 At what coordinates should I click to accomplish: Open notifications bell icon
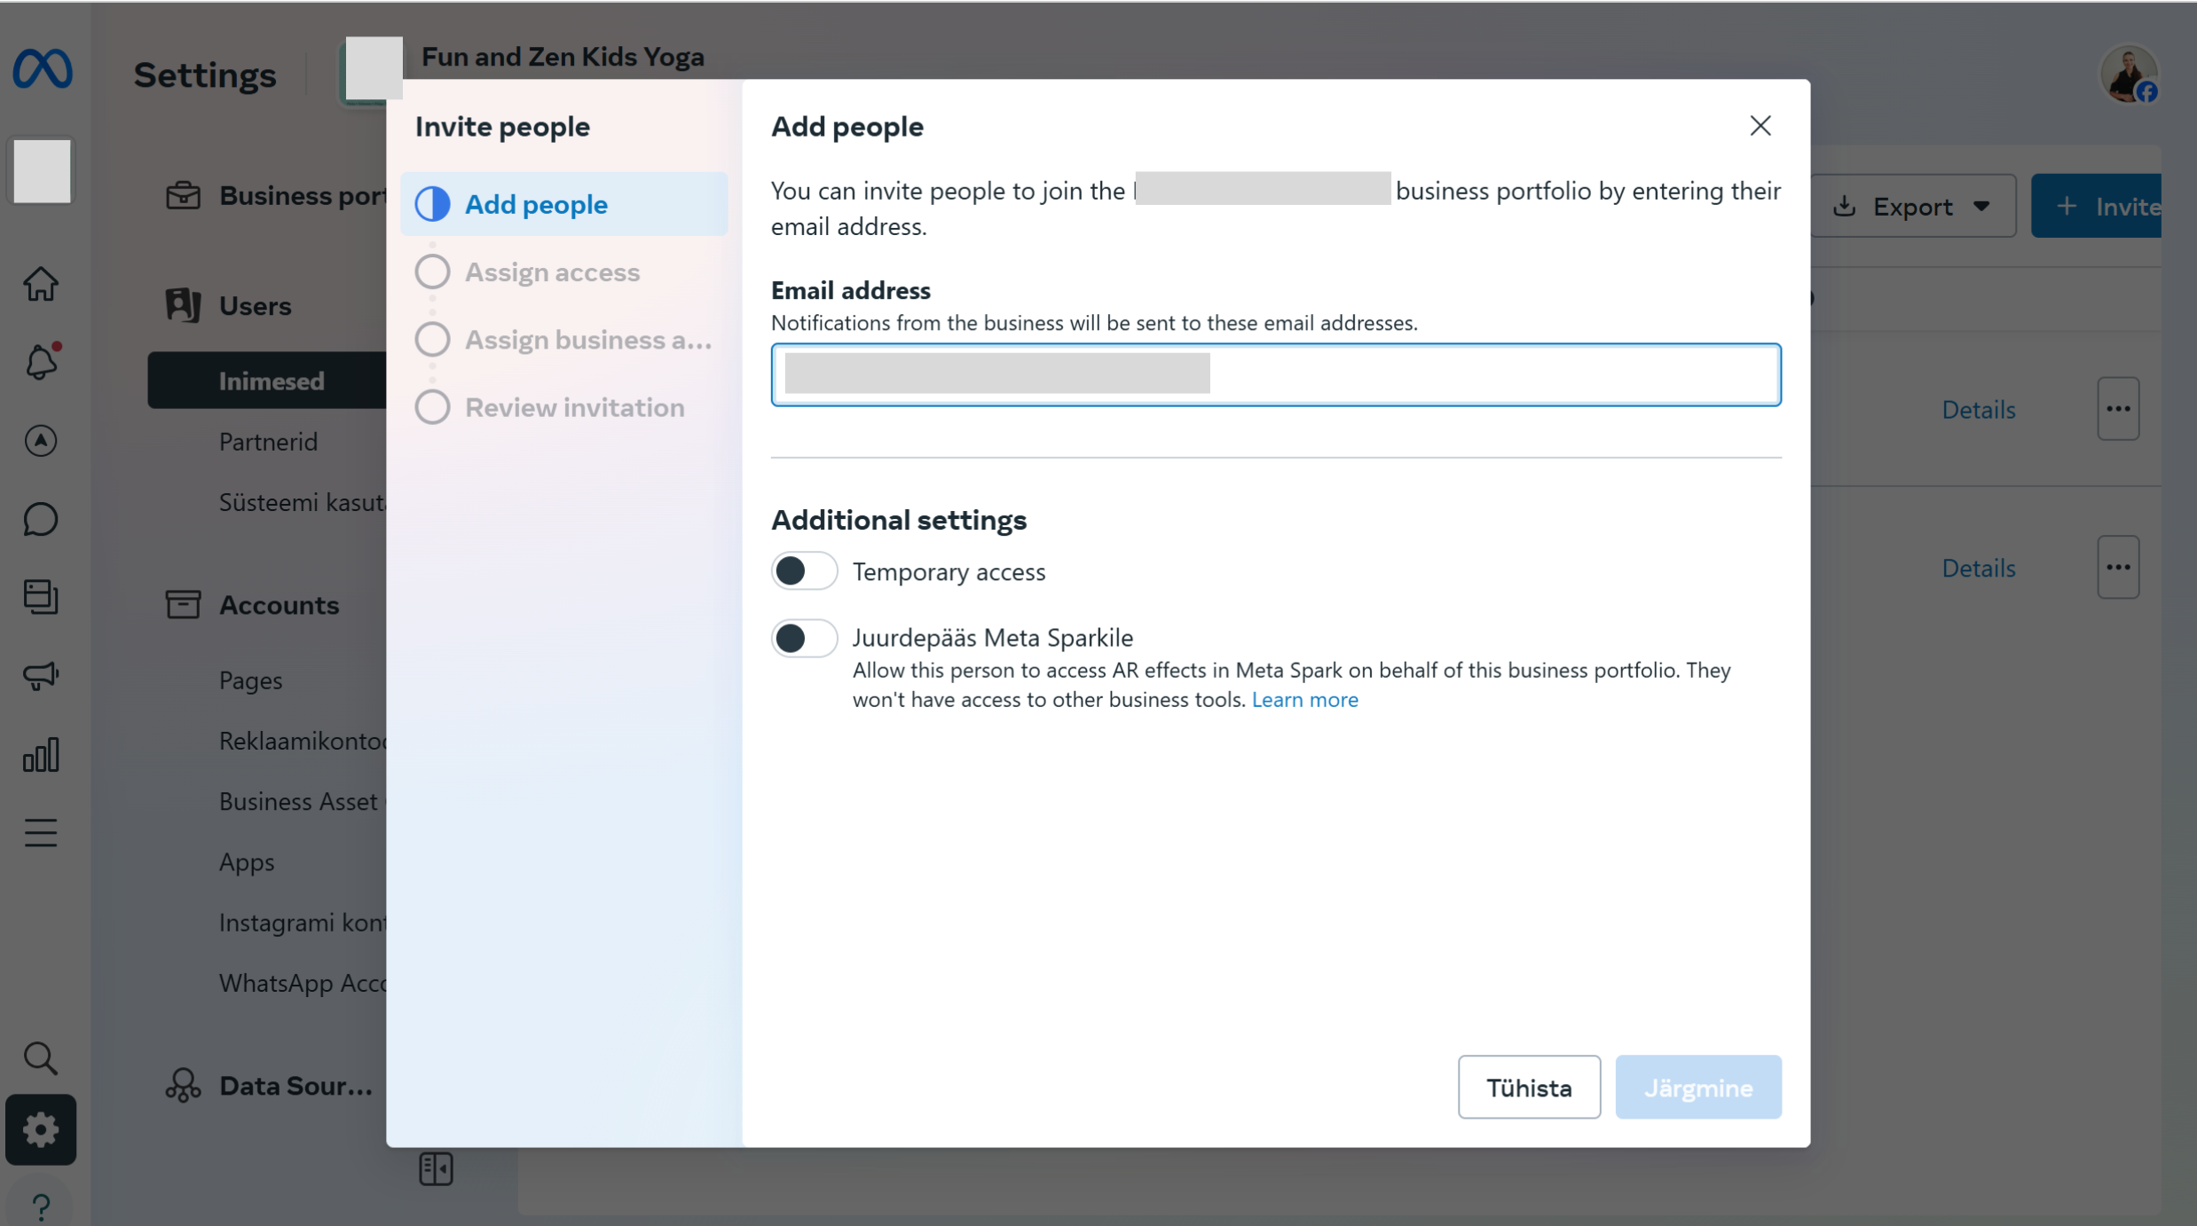coord(41,362)
